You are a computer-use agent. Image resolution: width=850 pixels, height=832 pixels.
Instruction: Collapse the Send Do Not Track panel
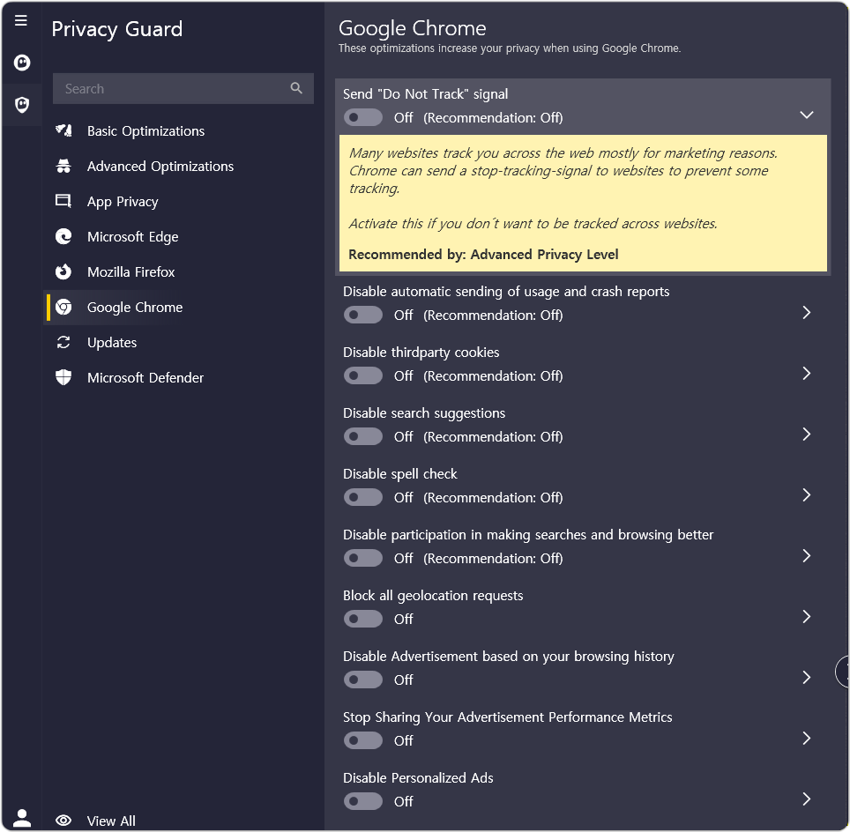pyautogui.click(x=806, y=115)
